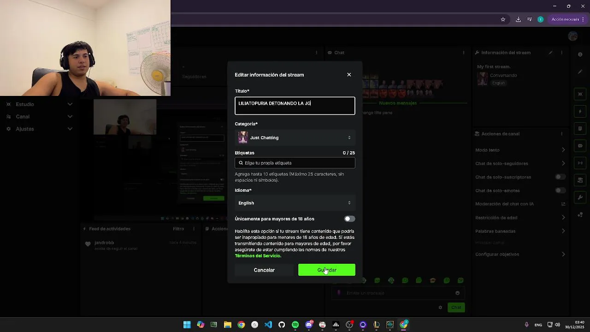Open Discord from the taskbar

[309, 325]
